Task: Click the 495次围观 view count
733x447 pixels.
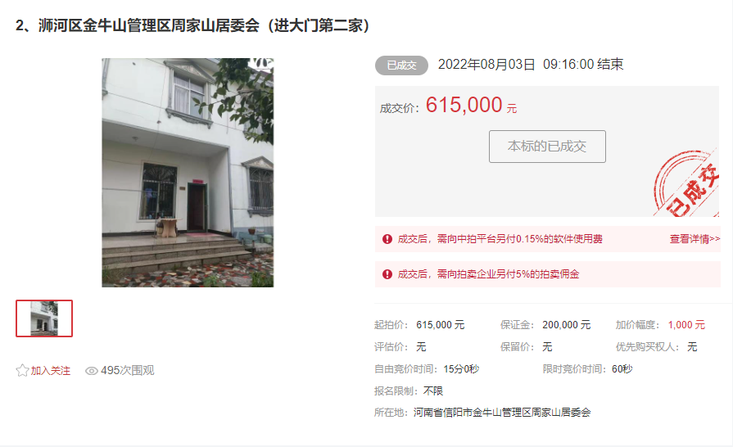Action: tap(127, 370)
